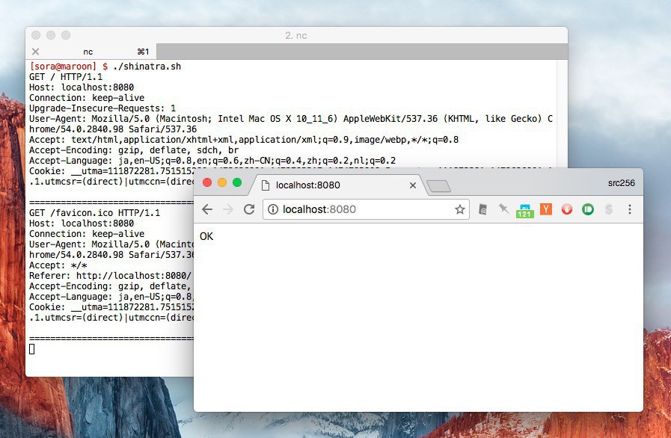Screen dimensions: 671x438
Task: Click the 'Accept: */*' line in terminal
Action: (58, 265)
